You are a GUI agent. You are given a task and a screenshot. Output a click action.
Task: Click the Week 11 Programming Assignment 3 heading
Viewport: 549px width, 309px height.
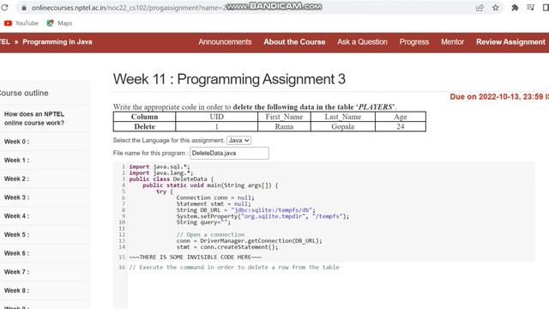(x=229, y=79)
